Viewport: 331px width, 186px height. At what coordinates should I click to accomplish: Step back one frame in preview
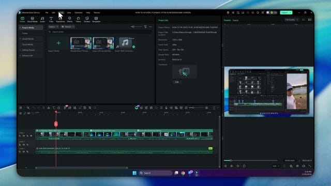(x=225, y=166)
